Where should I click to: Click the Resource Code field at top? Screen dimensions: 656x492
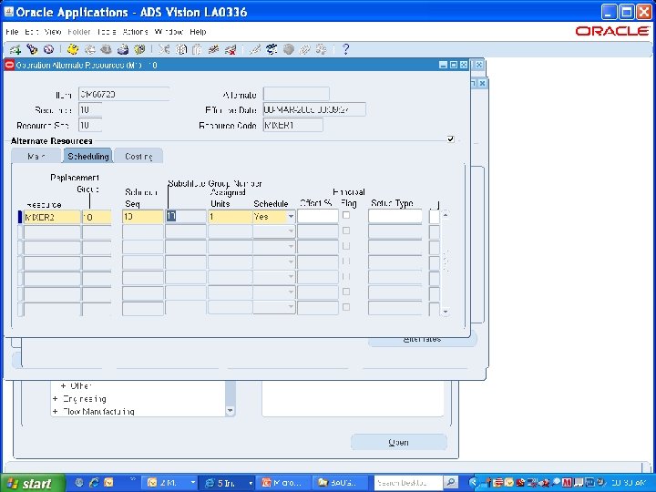pos(292,125)
